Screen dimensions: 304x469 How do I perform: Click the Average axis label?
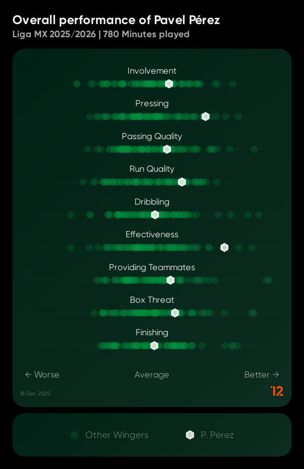click(x=152, y=375)
